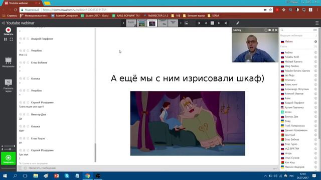Open info icon for Michael Ramero

tap(315, 61)
